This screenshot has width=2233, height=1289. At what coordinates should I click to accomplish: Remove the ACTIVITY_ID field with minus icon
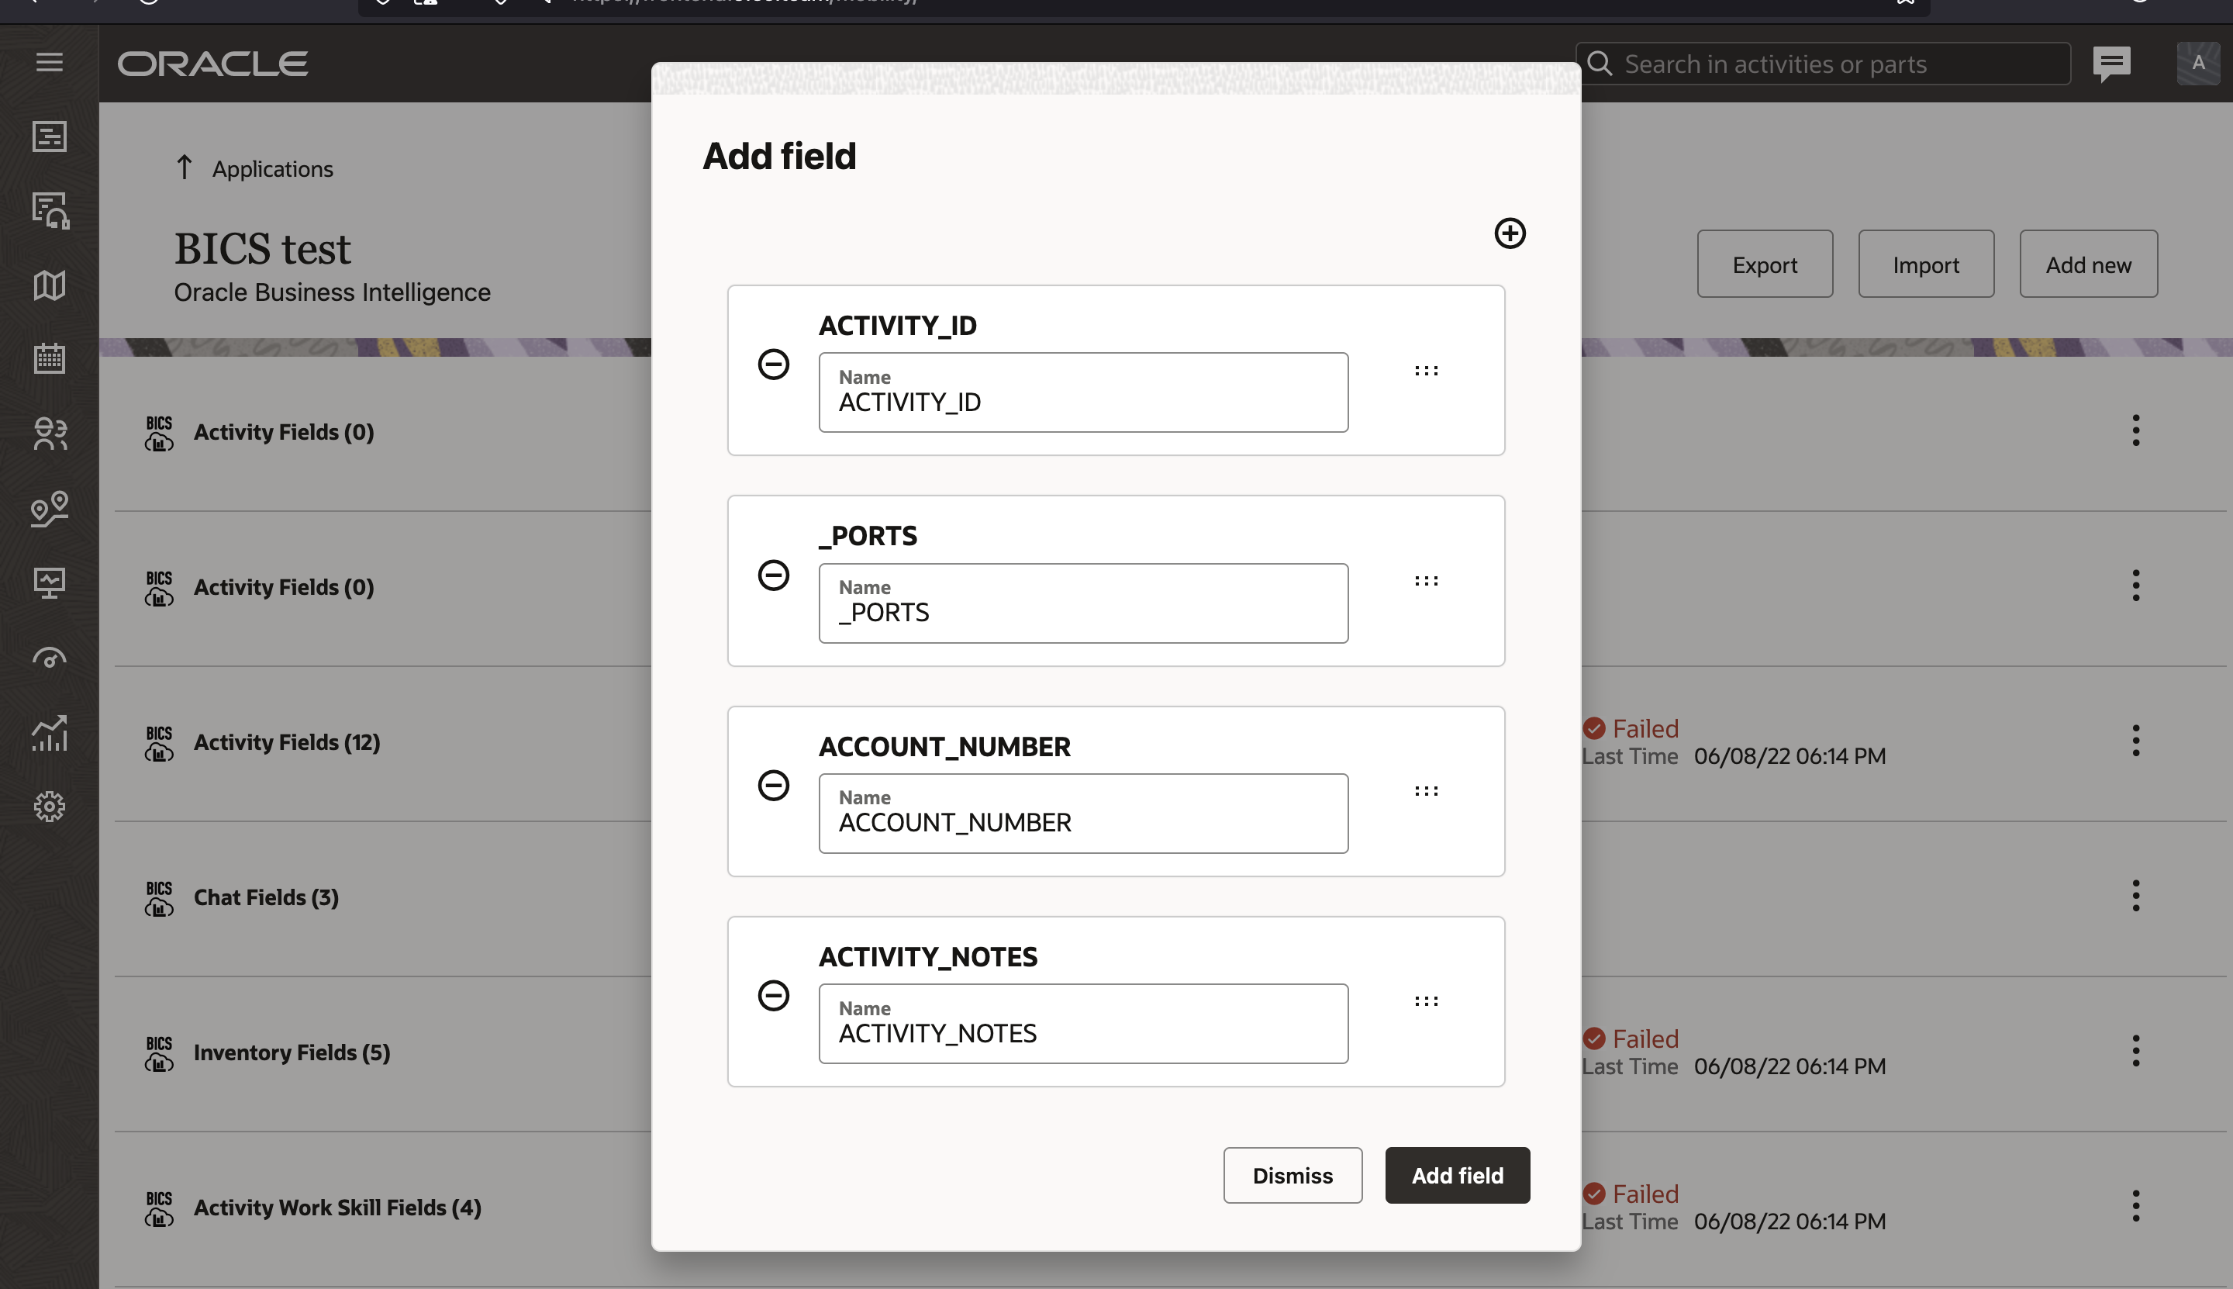pos(773,364)
